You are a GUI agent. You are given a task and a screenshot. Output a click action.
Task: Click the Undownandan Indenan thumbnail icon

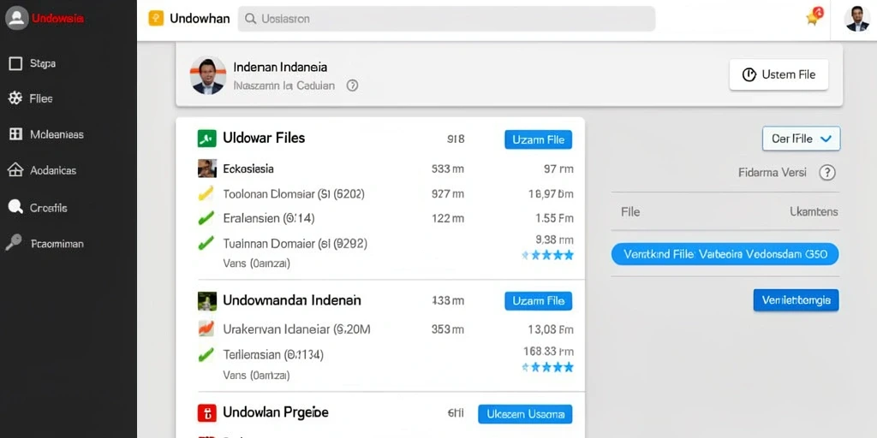[x=207, y=300]
